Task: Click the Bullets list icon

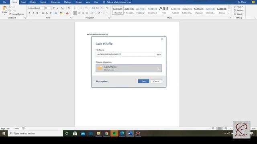Action: 75,8
